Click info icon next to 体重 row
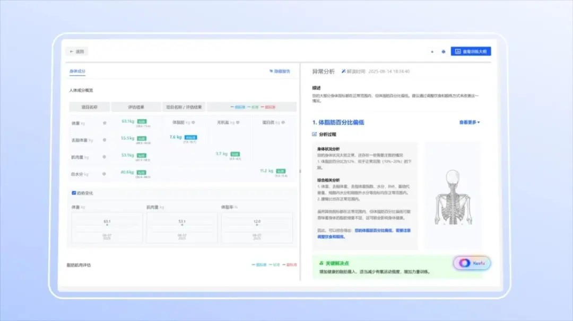Screen dimensions: 573x321 [x=104, y=123]
